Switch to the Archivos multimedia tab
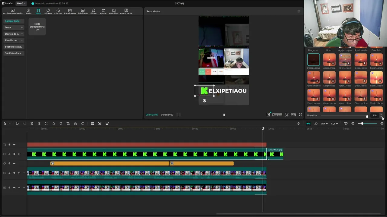 [12, 11]
